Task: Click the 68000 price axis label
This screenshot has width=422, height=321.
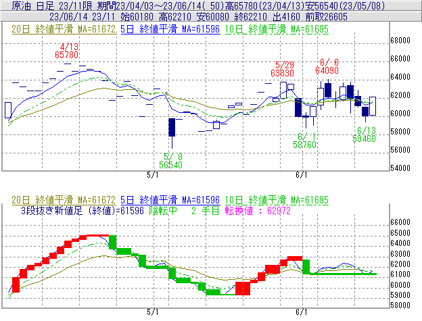Action: pos(400,41)
